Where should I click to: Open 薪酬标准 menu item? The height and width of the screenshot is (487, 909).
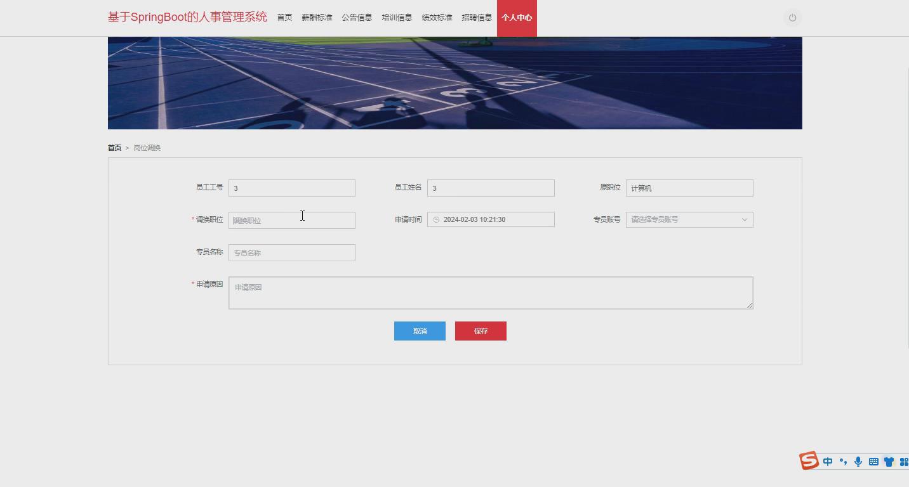317,18
